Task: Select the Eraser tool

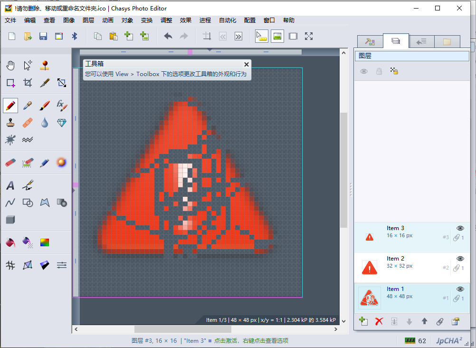Action: (10, 163)
